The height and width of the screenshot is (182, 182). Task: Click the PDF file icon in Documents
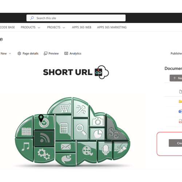click(x=181, y=121)
